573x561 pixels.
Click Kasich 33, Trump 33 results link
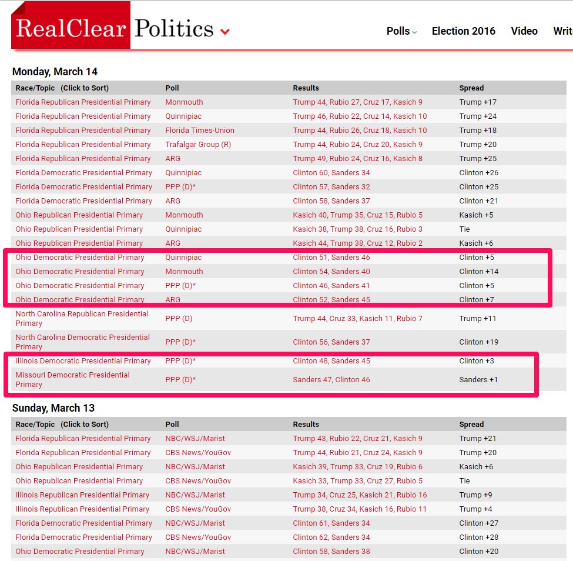click(357, 481)
